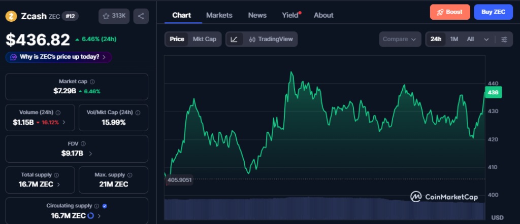Switch to the News tab

[x=257, y=15]
